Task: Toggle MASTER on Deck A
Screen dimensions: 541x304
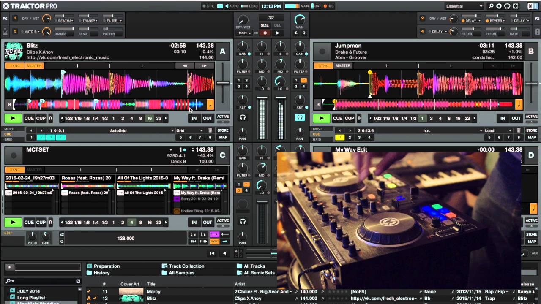Action: click(x=34, y=66)
